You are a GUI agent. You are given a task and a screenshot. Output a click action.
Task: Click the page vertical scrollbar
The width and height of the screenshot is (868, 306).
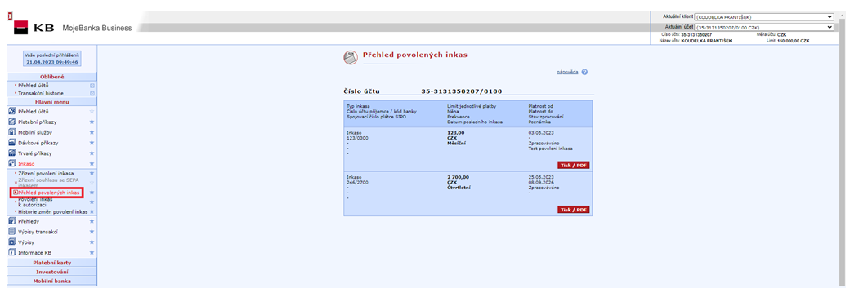[843, 149]
